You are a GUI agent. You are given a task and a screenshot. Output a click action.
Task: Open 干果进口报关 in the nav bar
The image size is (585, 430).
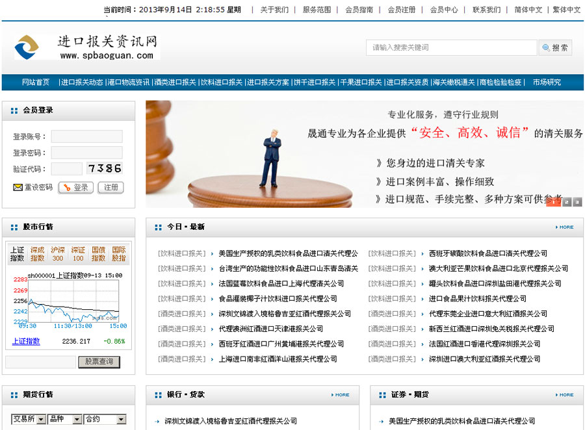pos(361,82)
